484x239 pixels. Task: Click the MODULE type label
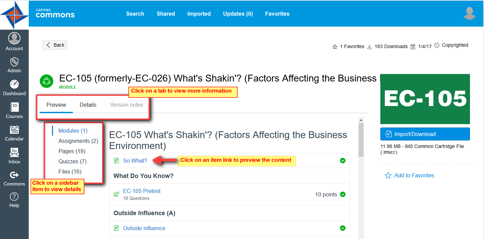coord(67,87)
